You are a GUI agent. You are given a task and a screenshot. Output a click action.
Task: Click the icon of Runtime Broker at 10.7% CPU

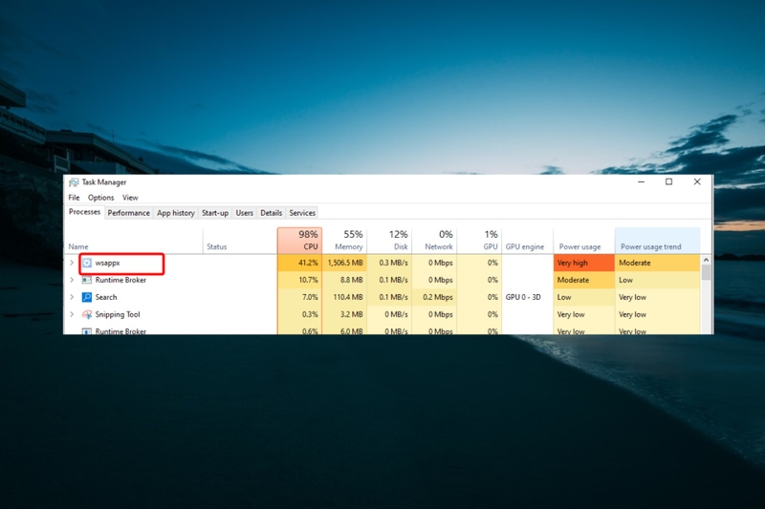point(87,280)
